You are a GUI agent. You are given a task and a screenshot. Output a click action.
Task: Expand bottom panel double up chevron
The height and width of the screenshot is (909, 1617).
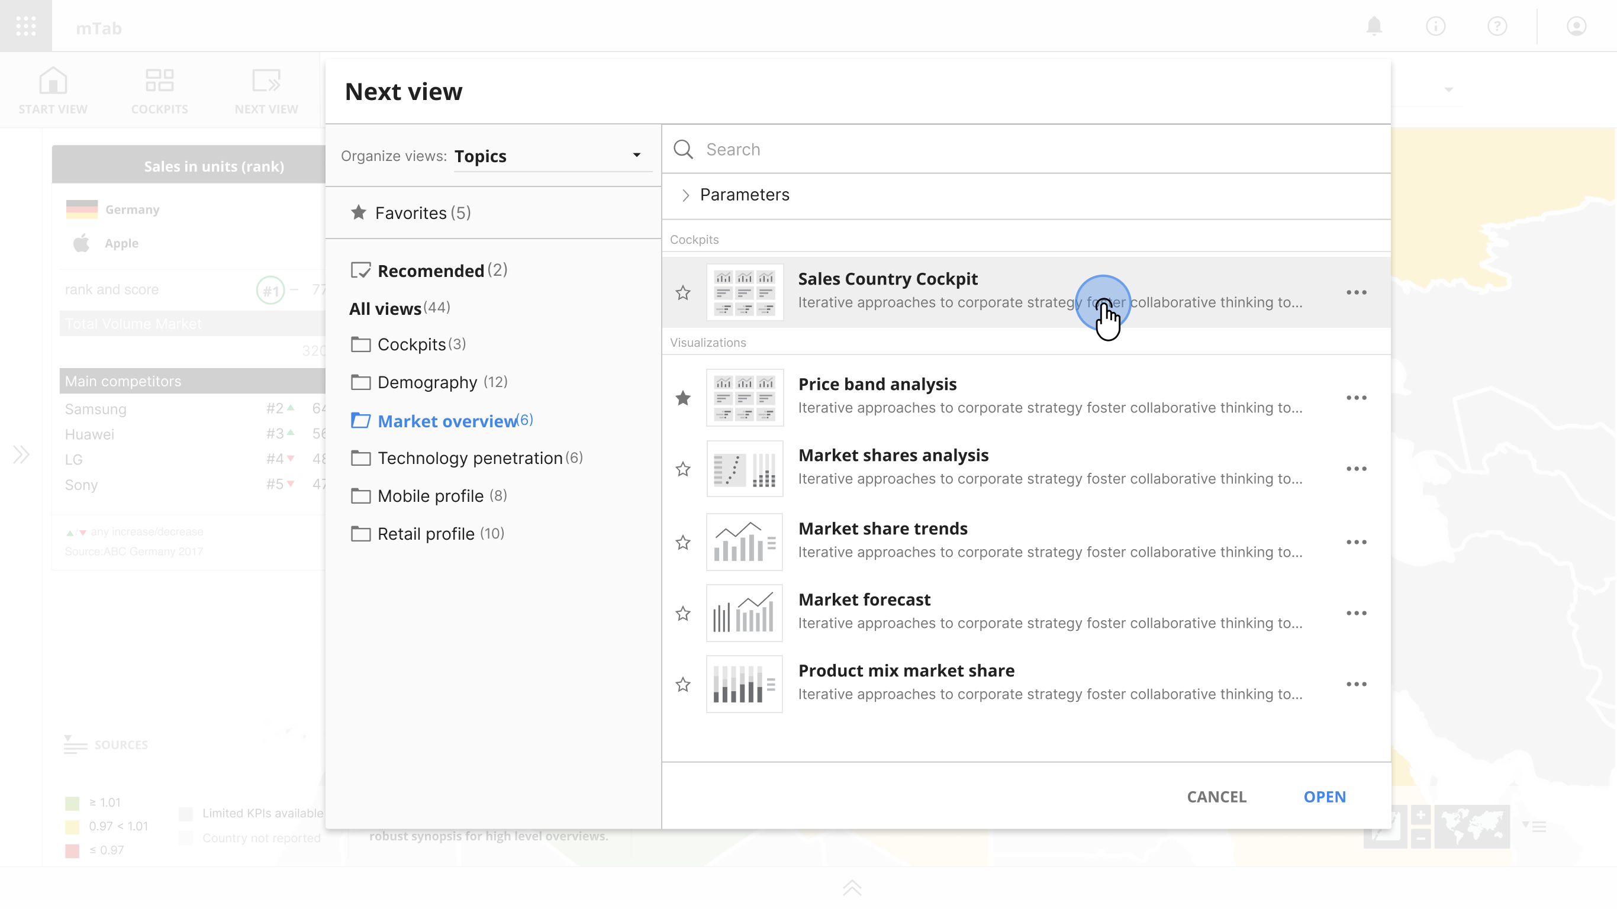pyautogui.click(x=852, y=888)
